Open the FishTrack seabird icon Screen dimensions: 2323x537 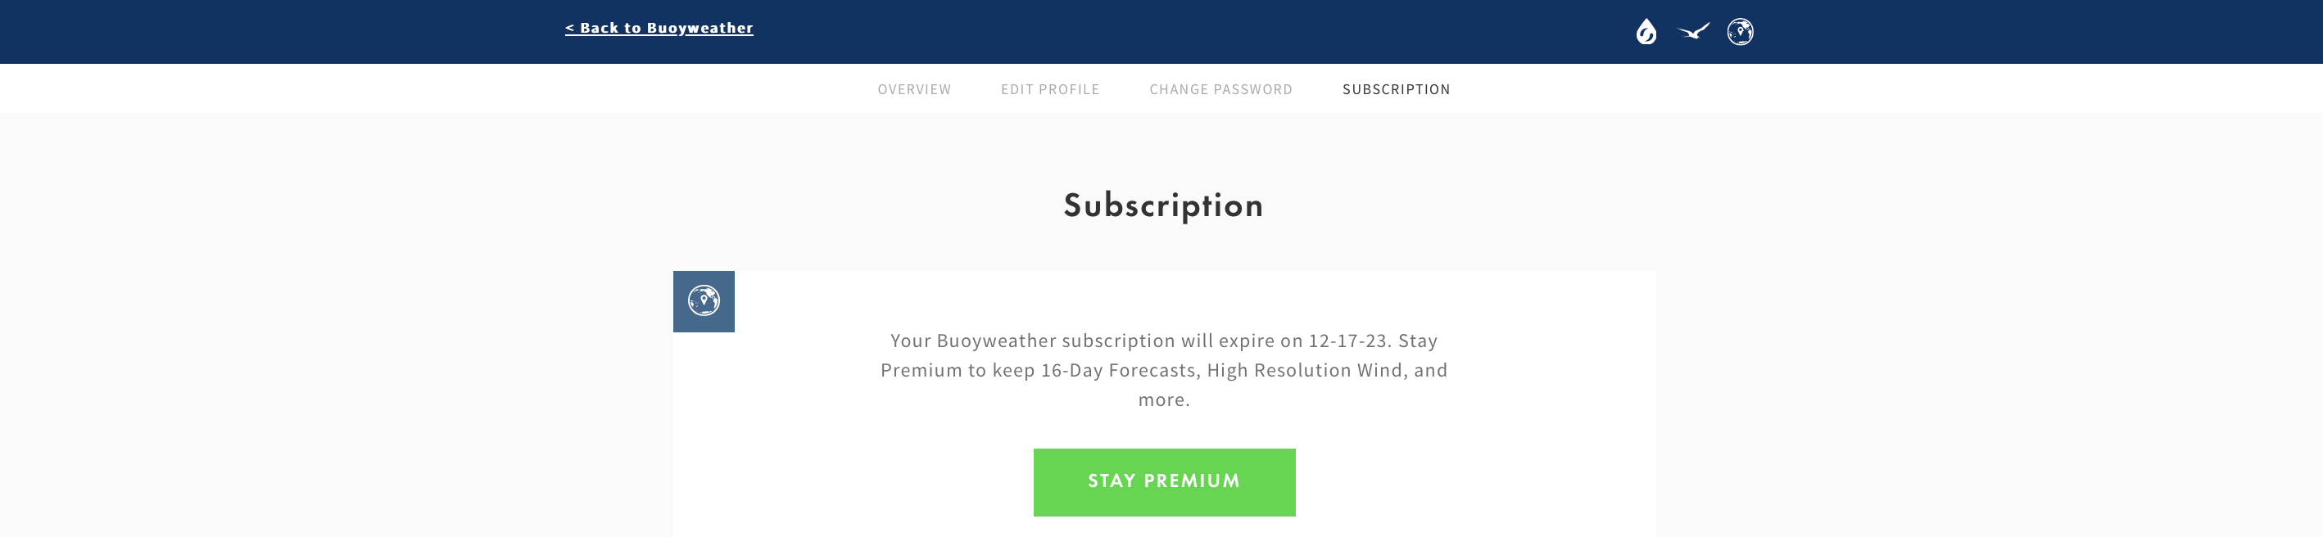[1692, 32]
